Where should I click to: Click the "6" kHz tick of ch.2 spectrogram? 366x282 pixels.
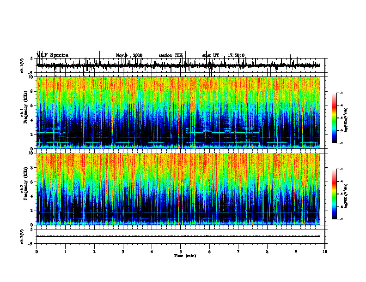32,182
